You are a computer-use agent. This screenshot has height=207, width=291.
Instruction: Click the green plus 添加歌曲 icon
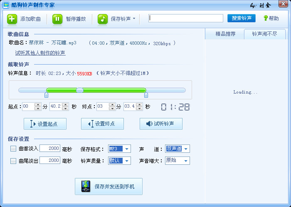click(12, 19)
